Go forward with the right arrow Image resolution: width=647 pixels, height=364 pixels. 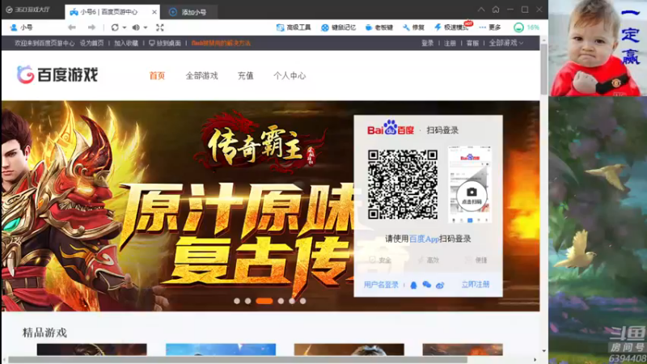pyautogui.click(x=91, y=28)
